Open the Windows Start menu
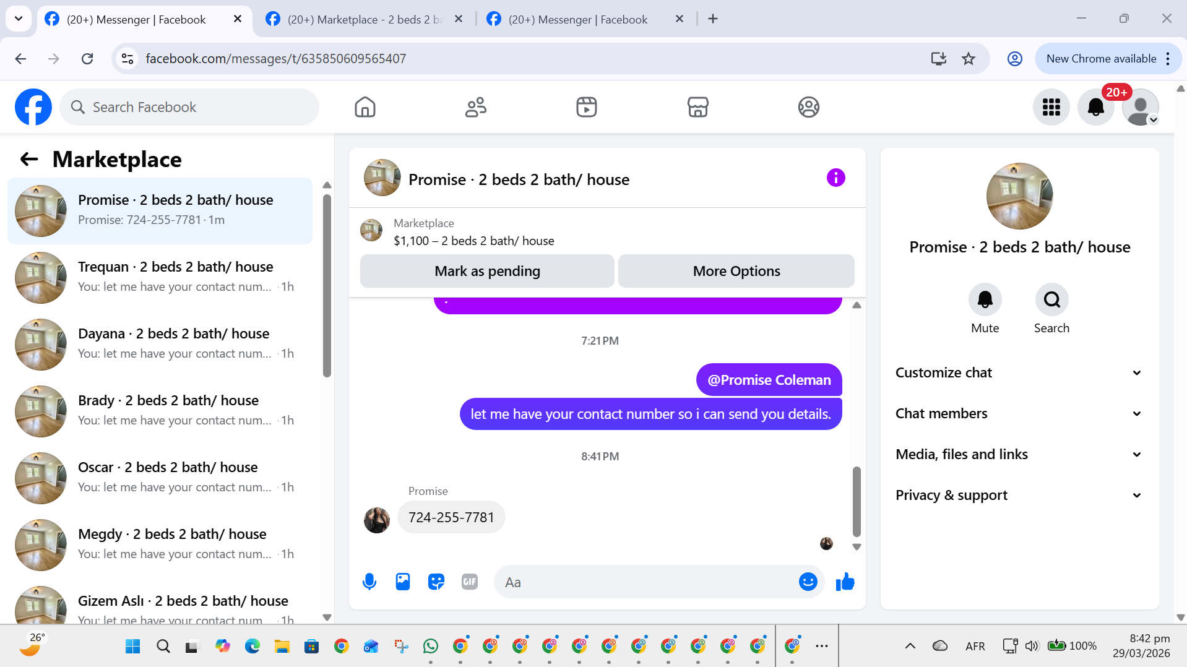This screenshot has width=1187, height=667. 132,646
